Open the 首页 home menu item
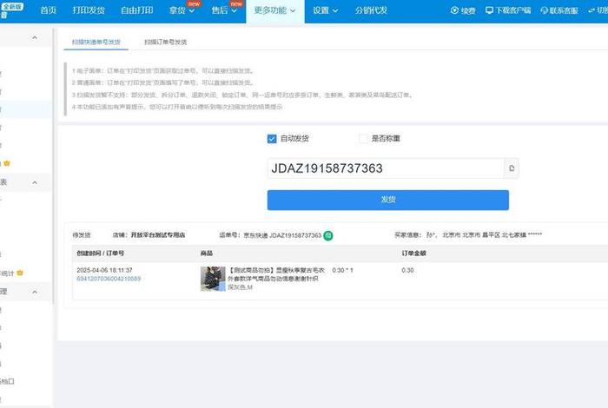Viewport: 608px width, 408px height. 48,10
